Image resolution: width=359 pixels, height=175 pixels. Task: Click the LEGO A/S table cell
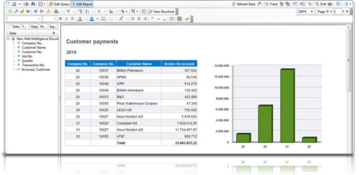(139, 110)
